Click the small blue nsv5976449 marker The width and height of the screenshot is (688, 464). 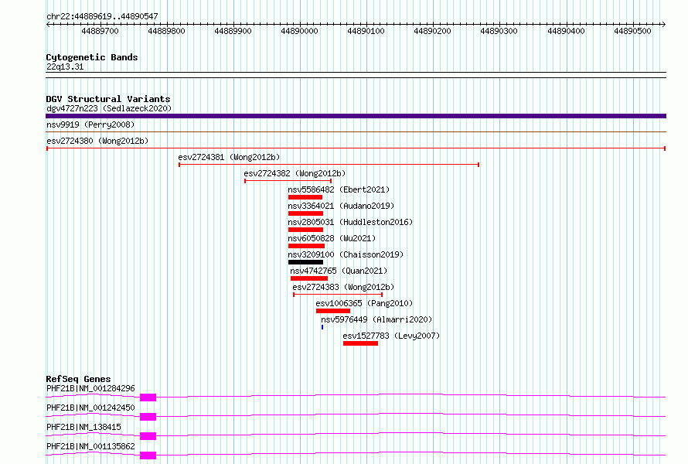tap(322, 327)
